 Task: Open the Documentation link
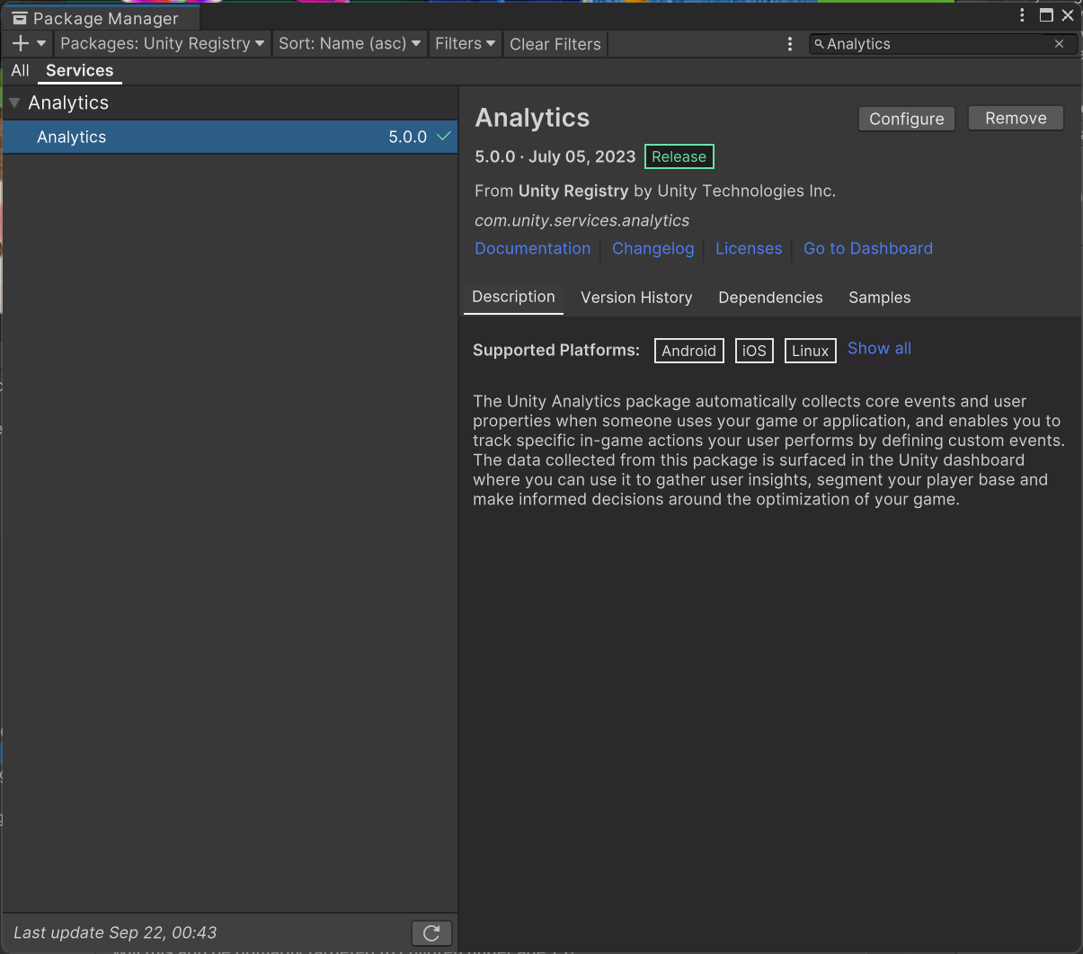pyautogui.click(x=533, y=248)
